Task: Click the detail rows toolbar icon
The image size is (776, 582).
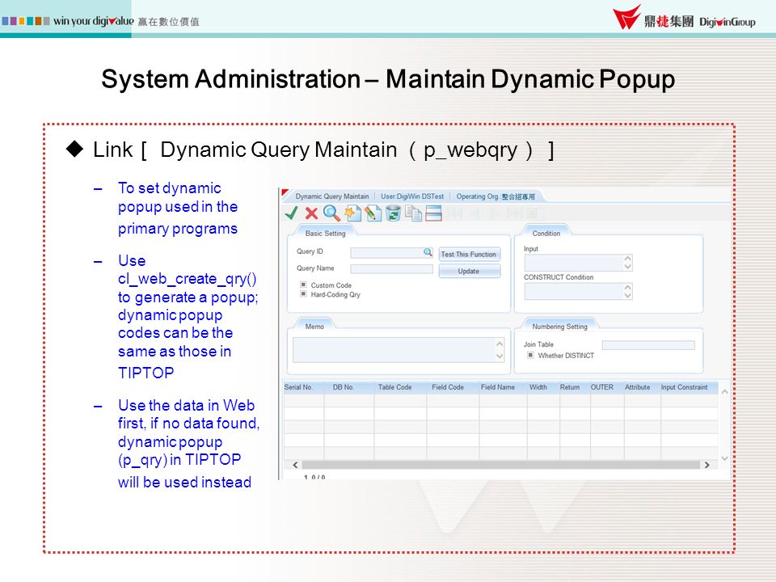Action: (433, 213)
